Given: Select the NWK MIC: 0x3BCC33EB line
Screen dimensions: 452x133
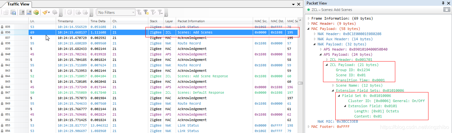Looking at the screenshot, I should tap(338, 121).
